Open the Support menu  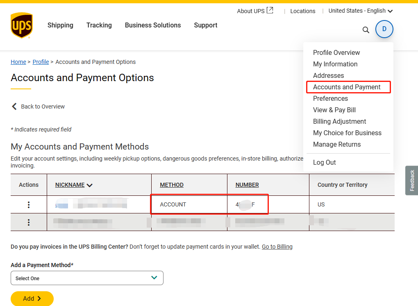206,25
